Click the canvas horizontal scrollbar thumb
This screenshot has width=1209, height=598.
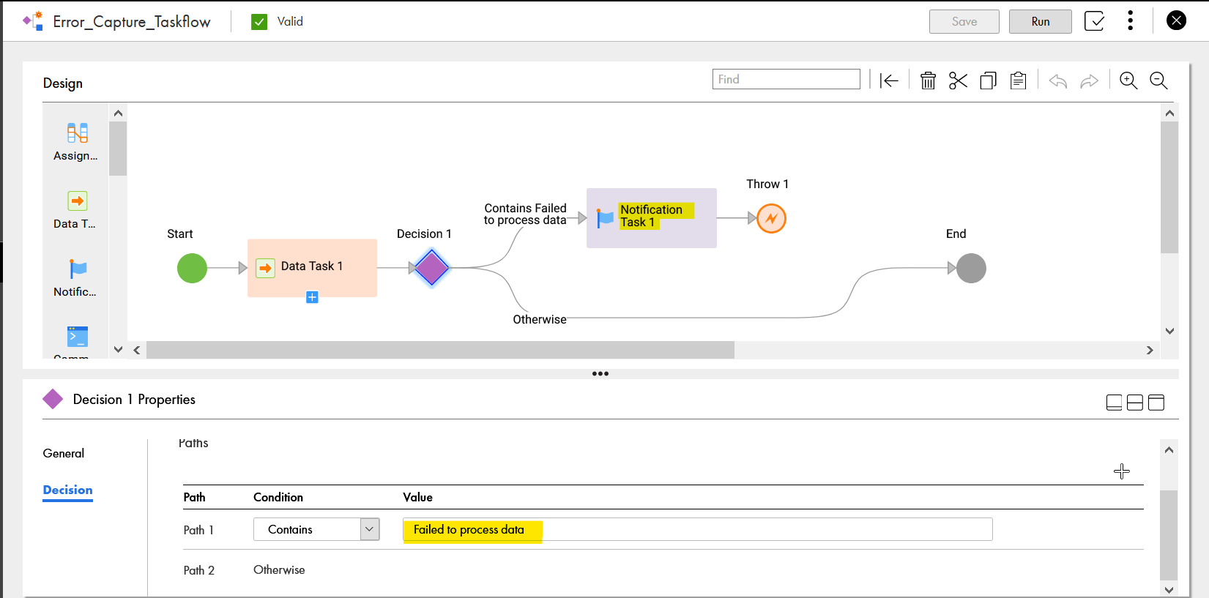pyautogui.click(x=440, y=351)
